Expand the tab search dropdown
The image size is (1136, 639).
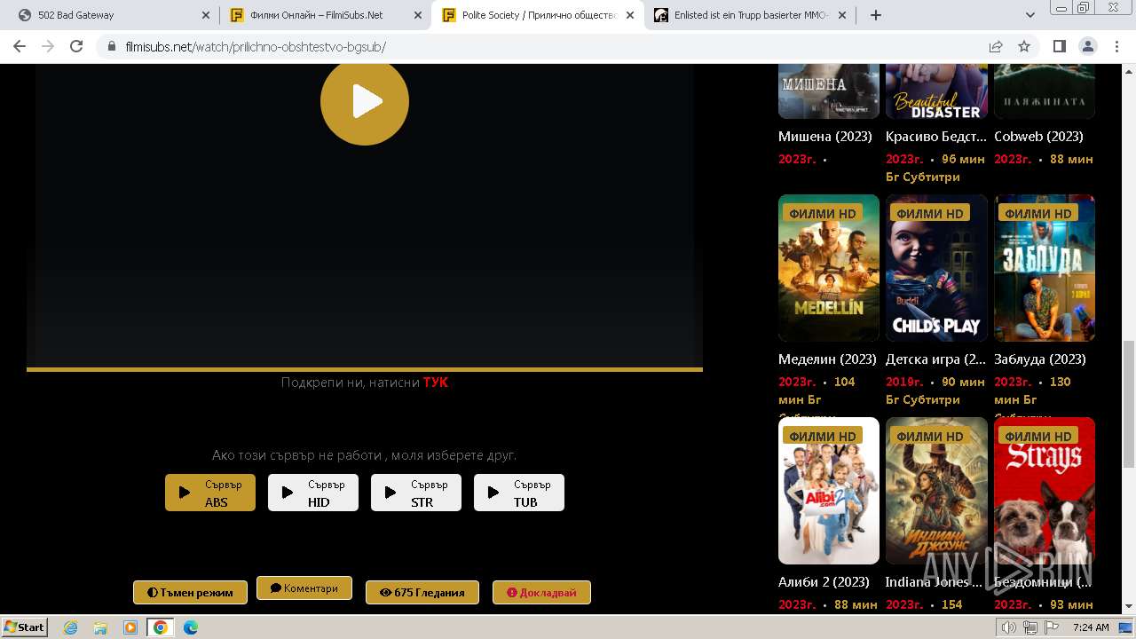click(x=1030, y=15)
